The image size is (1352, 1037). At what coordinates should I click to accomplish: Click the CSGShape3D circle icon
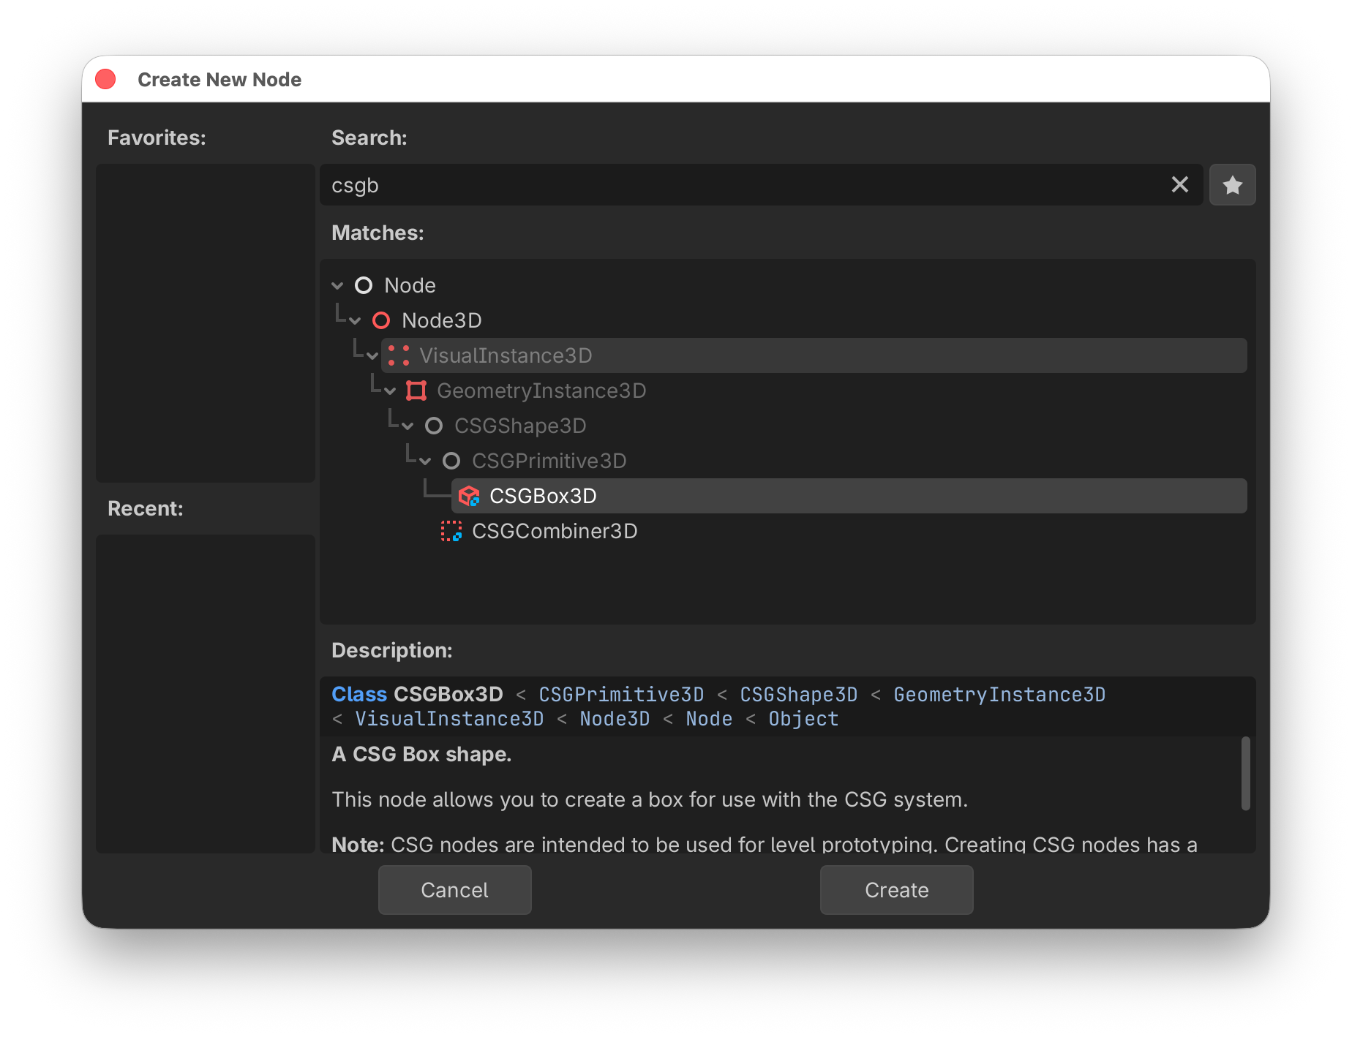click(x=434, y=426)
